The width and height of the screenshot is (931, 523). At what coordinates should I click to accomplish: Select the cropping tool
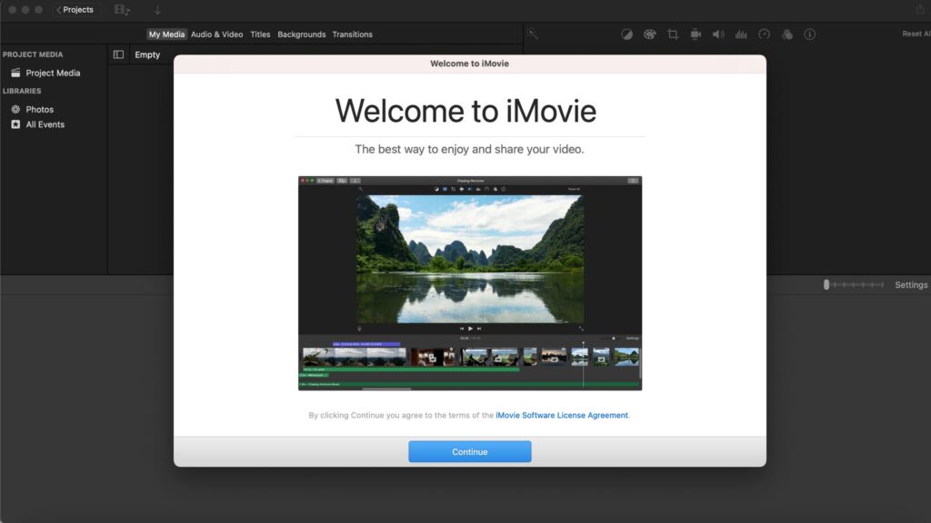674,34
